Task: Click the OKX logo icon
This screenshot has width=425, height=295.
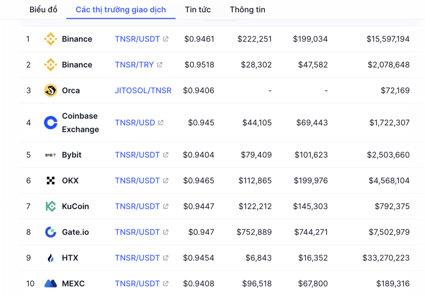Action: 50,180
